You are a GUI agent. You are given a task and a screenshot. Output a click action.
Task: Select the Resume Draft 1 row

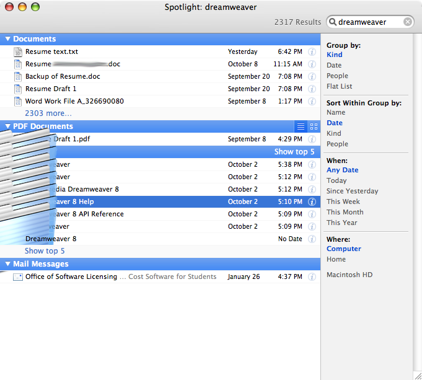[x=160, y=89]
